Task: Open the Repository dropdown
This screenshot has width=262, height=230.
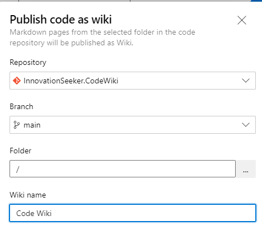Action: click(133, 81)
